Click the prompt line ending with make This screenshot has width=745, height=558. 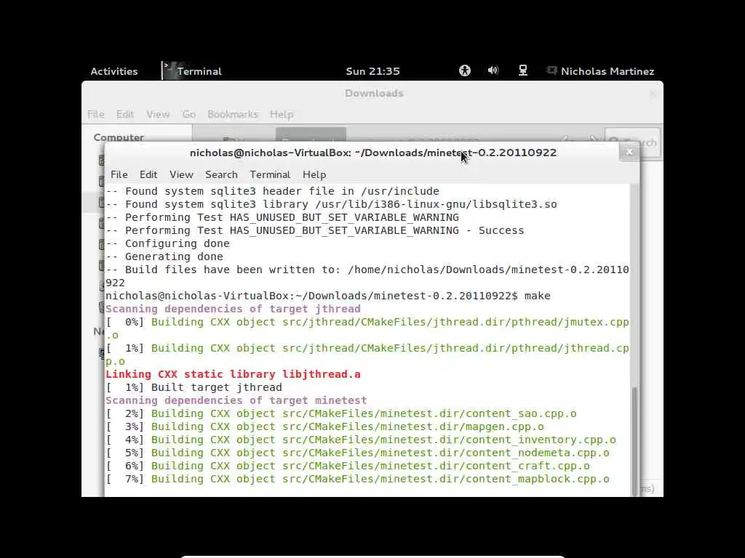pos(328,296)
